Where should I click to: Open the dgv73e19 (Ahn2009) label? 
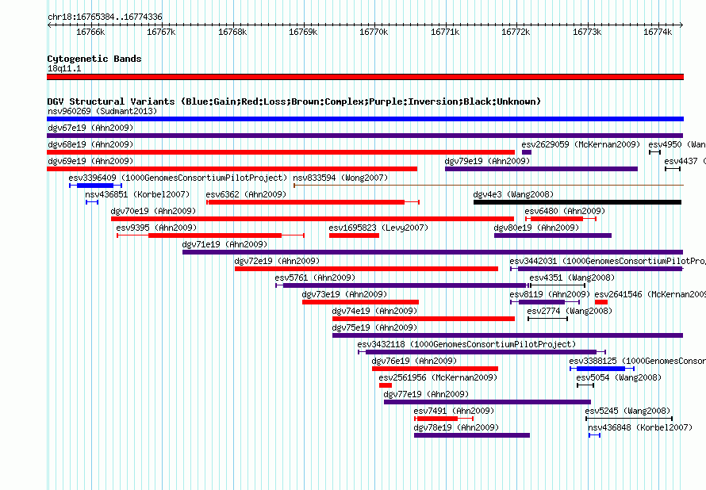344,294
